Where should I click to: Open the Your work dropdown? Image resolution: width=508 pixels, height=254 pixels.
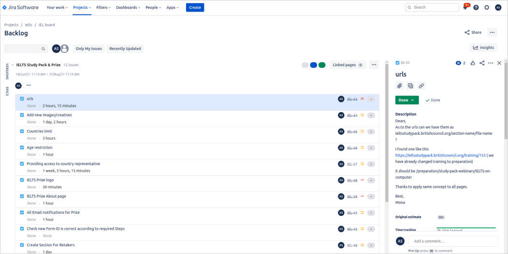tap(57, 7)
